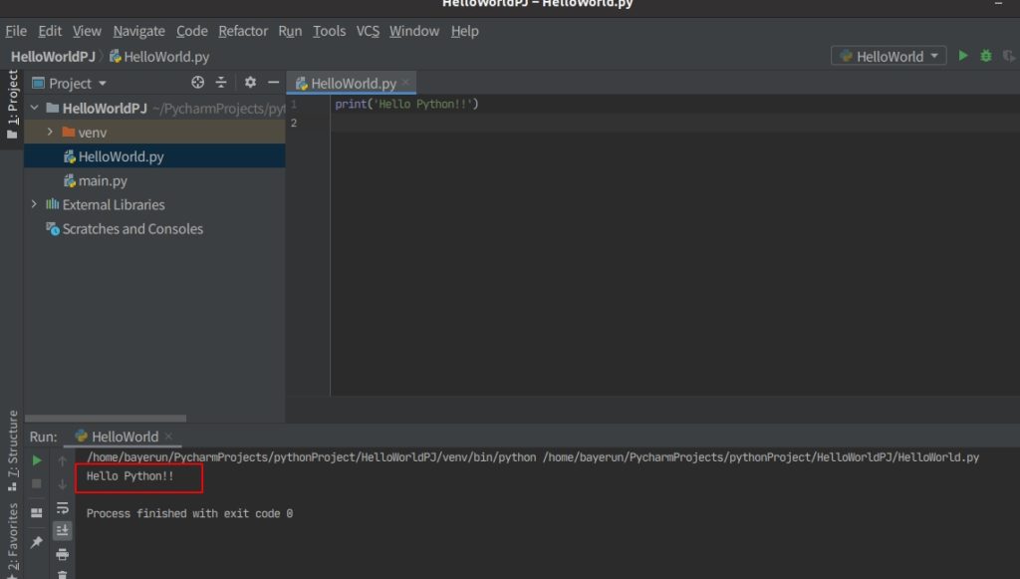Start debugging with the green bug icon
Image resolution: width=1020 pixels, height=579 pixels.
coord(986,56)
